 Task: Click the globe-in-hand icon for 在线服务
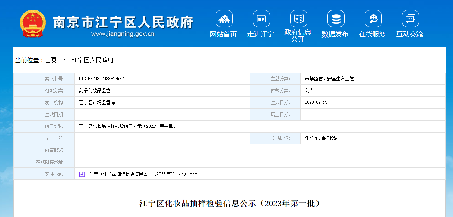tap(373, 19)
